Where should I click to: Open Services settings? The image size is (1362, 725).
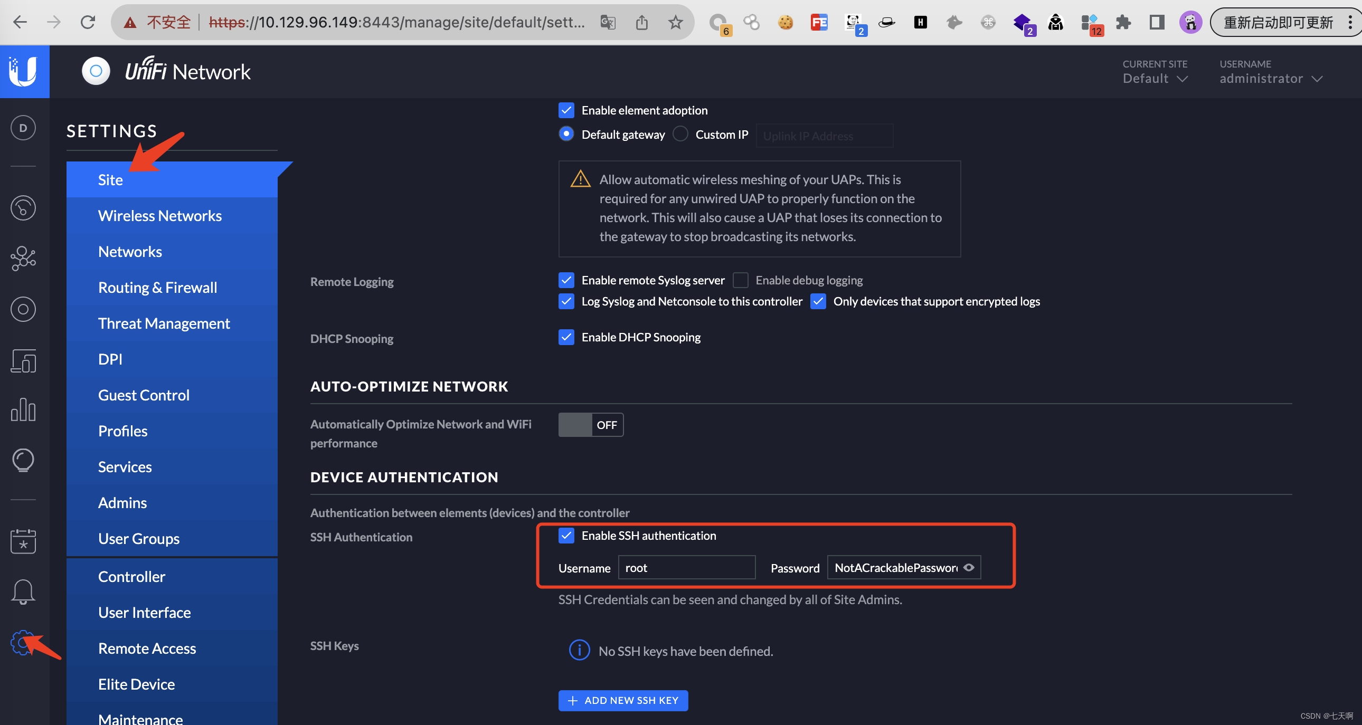click(172, 467)
